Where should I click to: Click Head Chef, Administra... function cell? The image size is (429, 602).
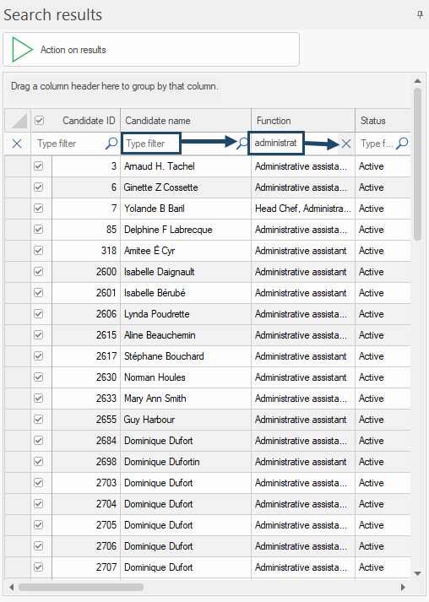303,209
